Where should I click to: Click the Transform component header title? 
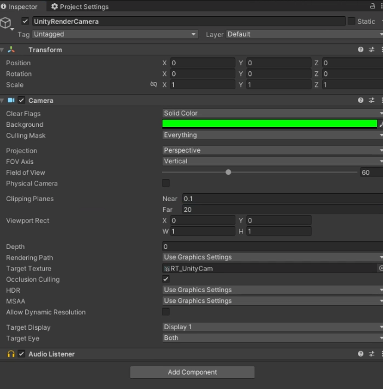click(45, 50)
